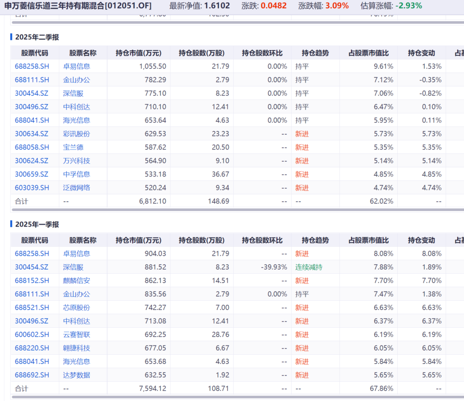Click stock code 688521.SH
This screenshot has width=464, height=401.
[32, 307]
